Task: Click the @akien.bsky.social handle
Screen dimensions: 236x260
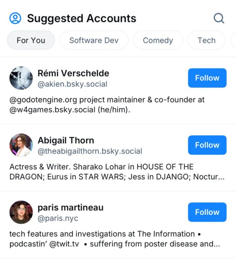Action: (x=72, y=84)
